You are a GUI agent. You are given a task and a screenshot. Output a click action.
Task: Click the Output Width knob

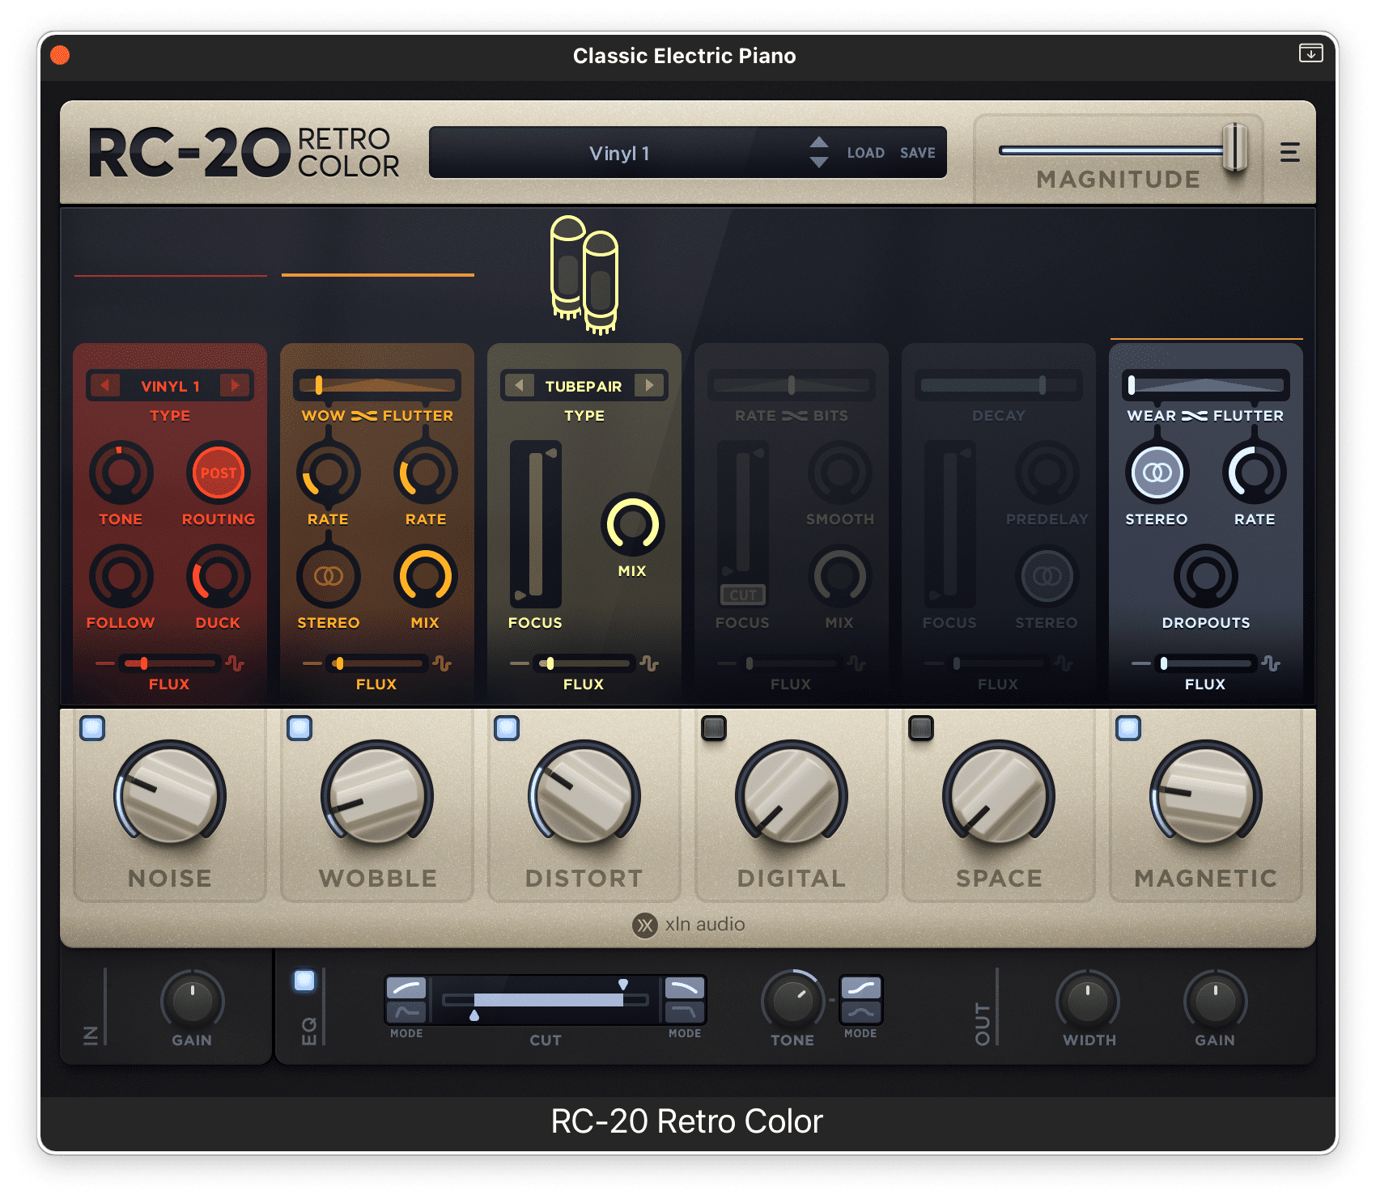[x=1088, y=1001]
